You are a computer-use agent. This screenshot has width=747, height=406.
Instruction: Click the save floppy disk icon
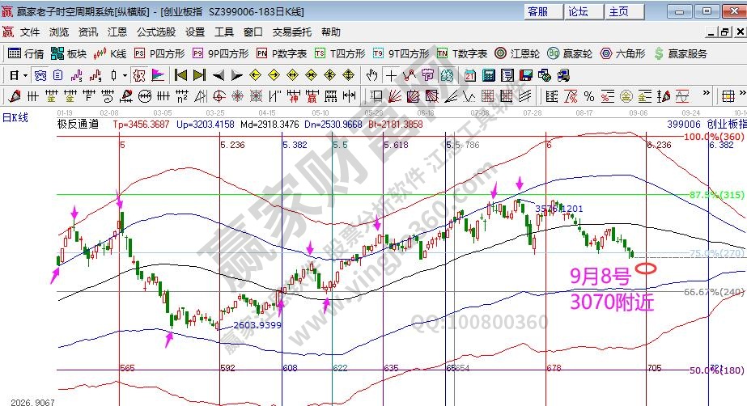pyautogui.click(x=525, y=75)
